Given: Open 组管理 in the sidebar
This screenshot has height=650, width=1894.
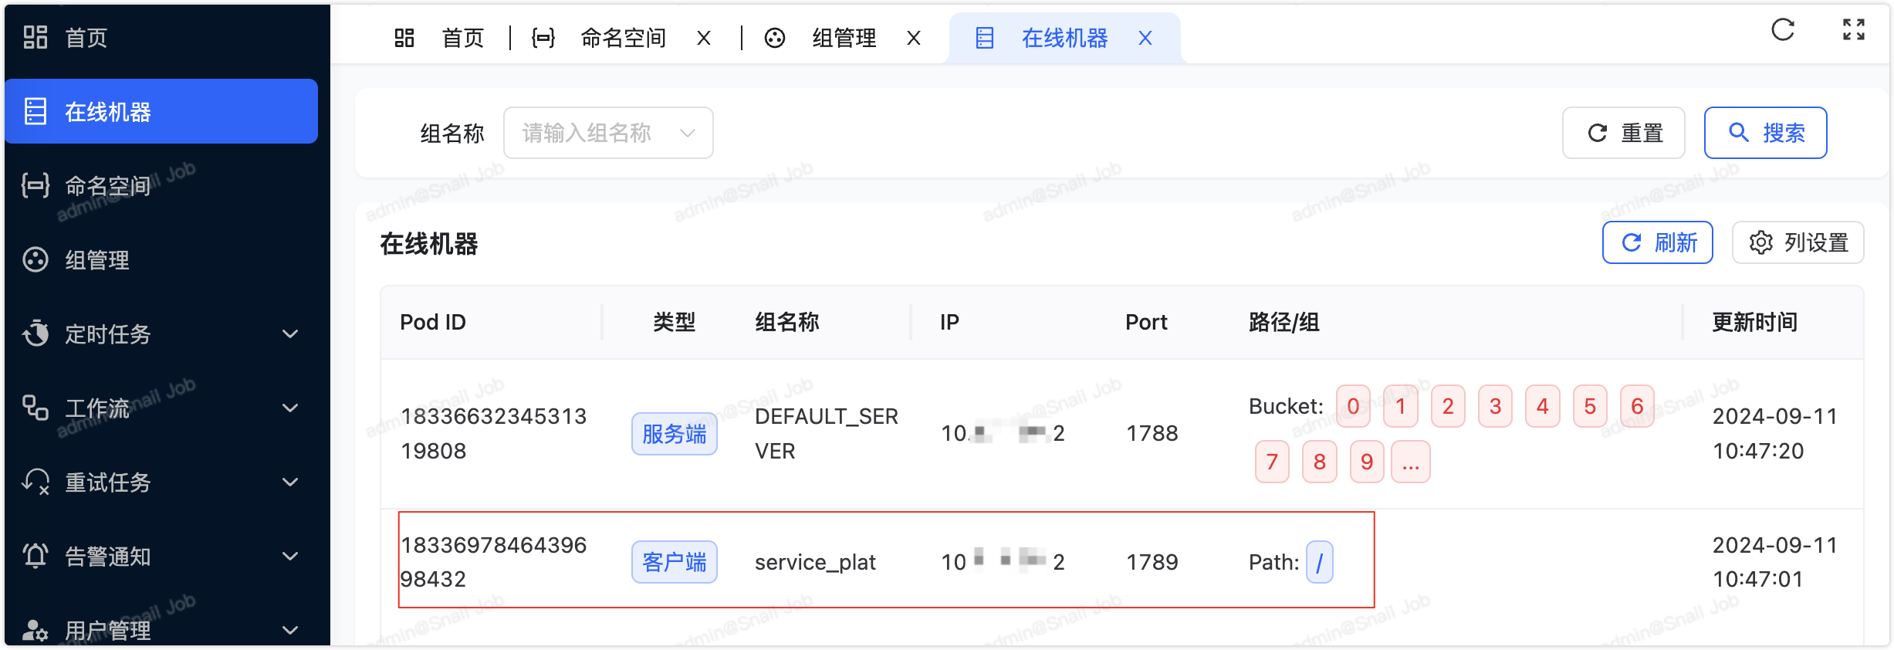Looking at the screenshot, I should [x=96, y=260].
